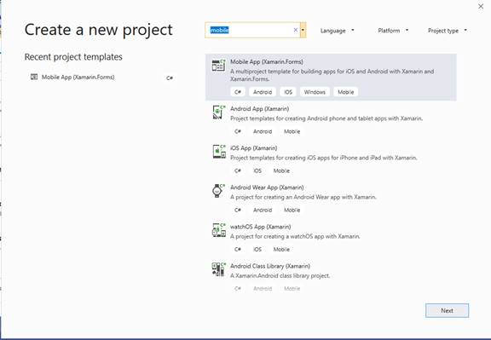Open the Project type filter dropdown
The height and width of the screenshot is (340, 491).
pos(448,31)
